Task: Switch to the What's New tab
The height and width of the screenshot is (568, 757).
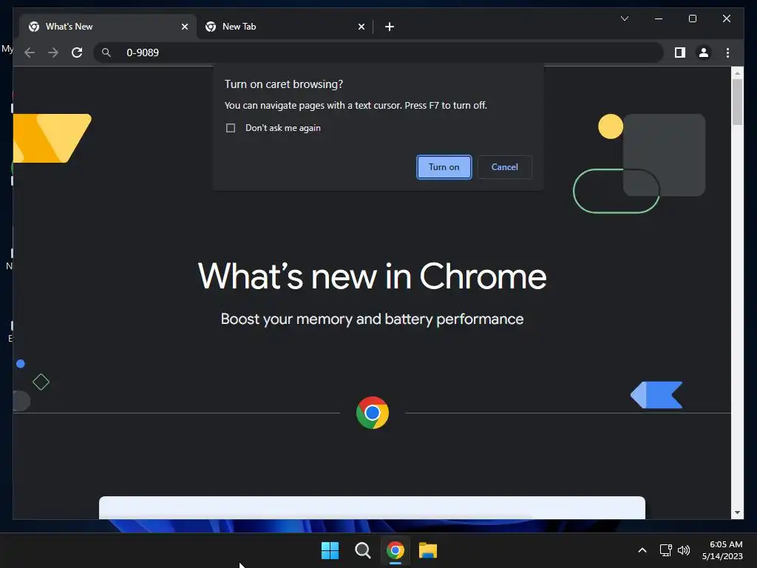Action: [x=108, y=27]
